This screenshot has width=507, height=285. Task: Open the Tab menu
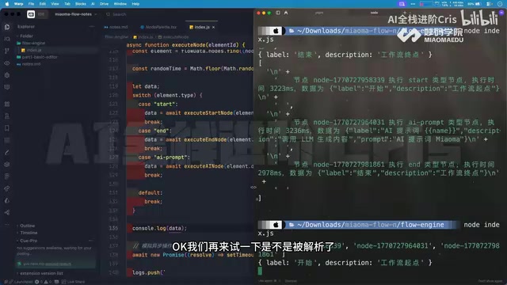point(67,4)
